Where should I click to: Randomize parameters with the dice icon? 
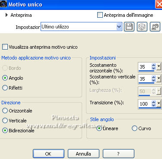click(x=142, y=27)
